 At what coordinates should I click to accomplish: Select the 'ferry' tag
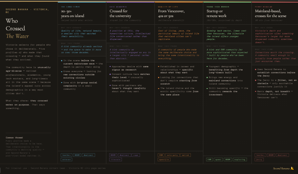[259, 159]
